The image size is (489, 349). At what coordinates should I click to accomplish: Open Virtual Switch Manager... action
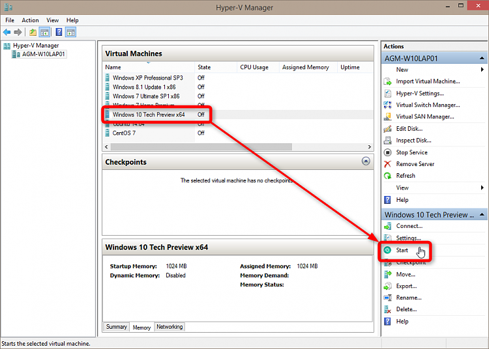(428, 105)
